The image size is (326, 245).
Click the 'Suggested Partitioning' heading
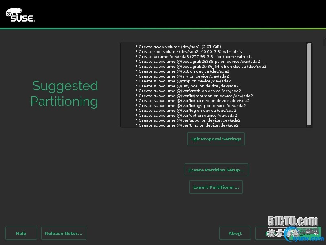64,94
